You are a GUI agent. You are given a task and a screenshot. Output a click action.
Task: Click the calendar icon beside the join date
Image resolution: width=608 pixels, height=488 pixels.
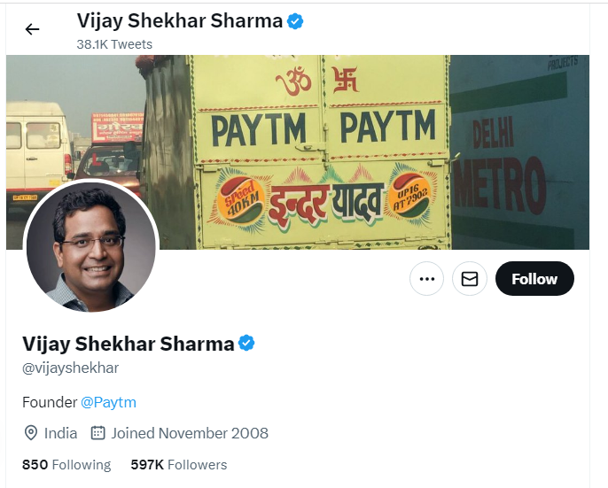coord(98,433)
